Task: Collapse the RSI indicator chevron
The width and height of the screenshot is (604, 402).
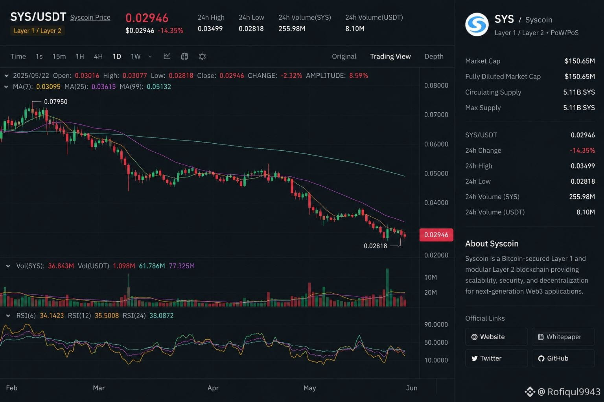Action: click(8, 316)
